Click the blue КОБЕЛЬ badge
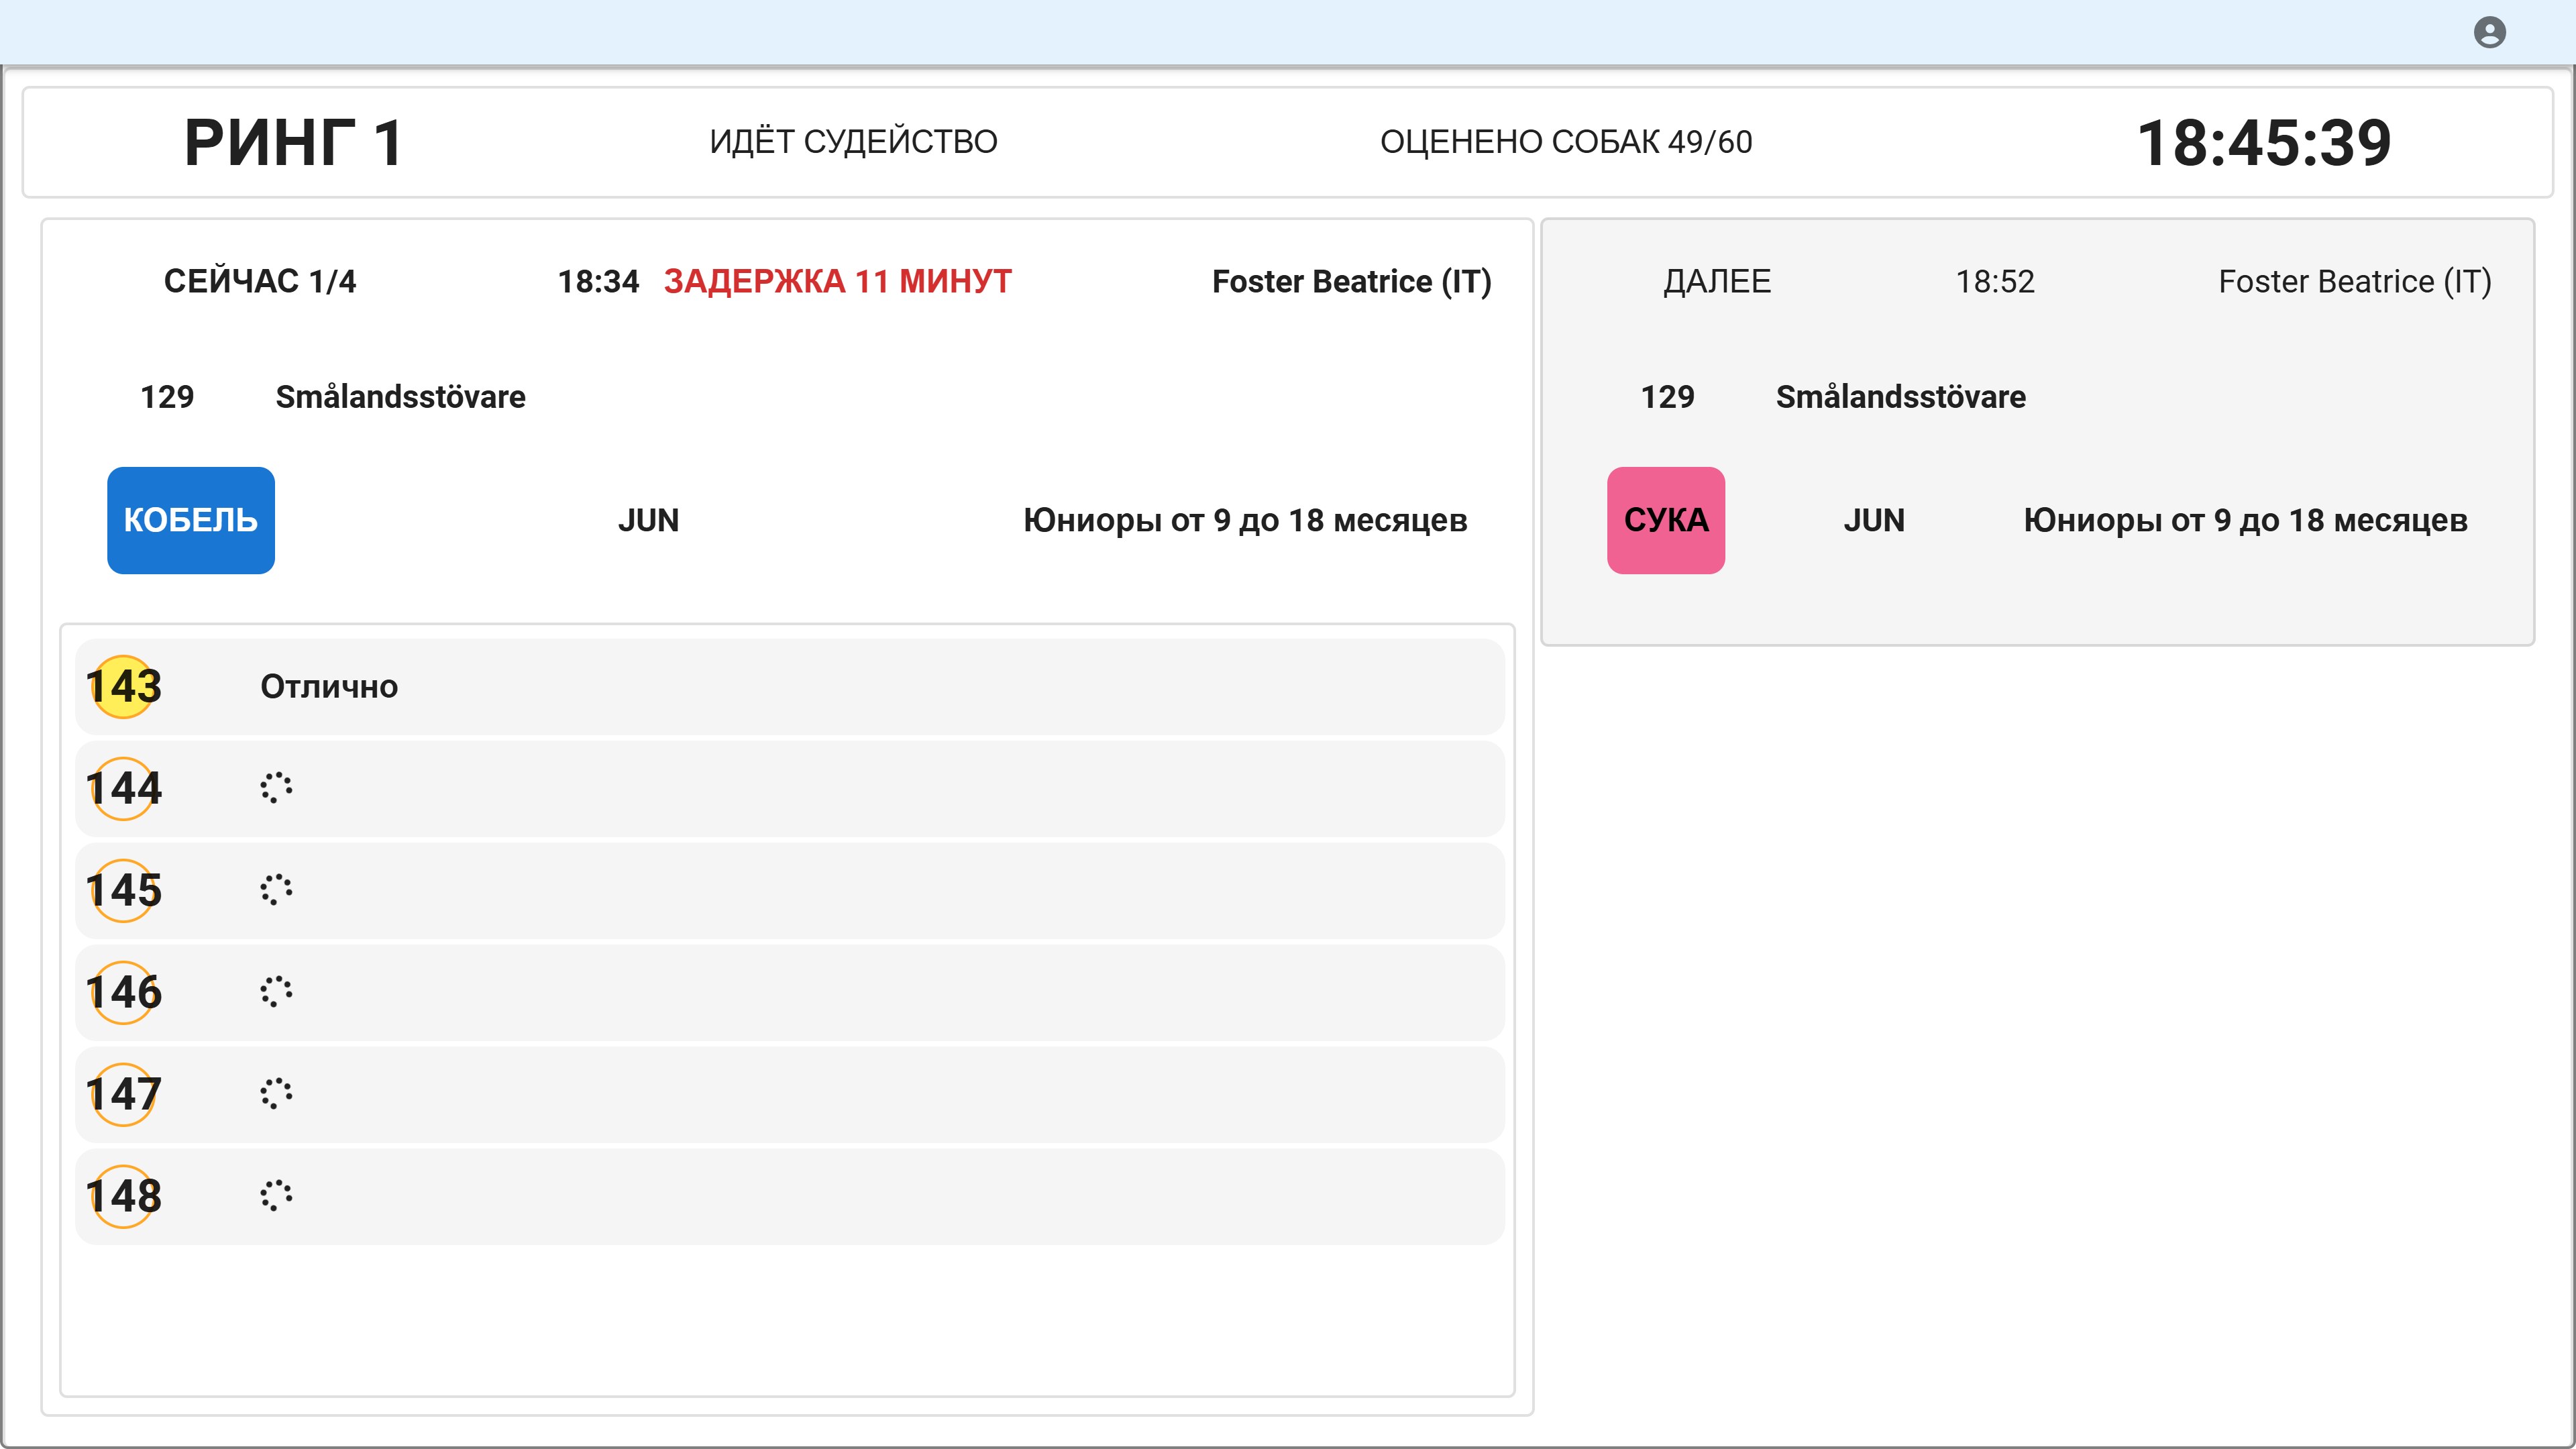This screenshot has width=2576, height=1449. click(191, 520)
